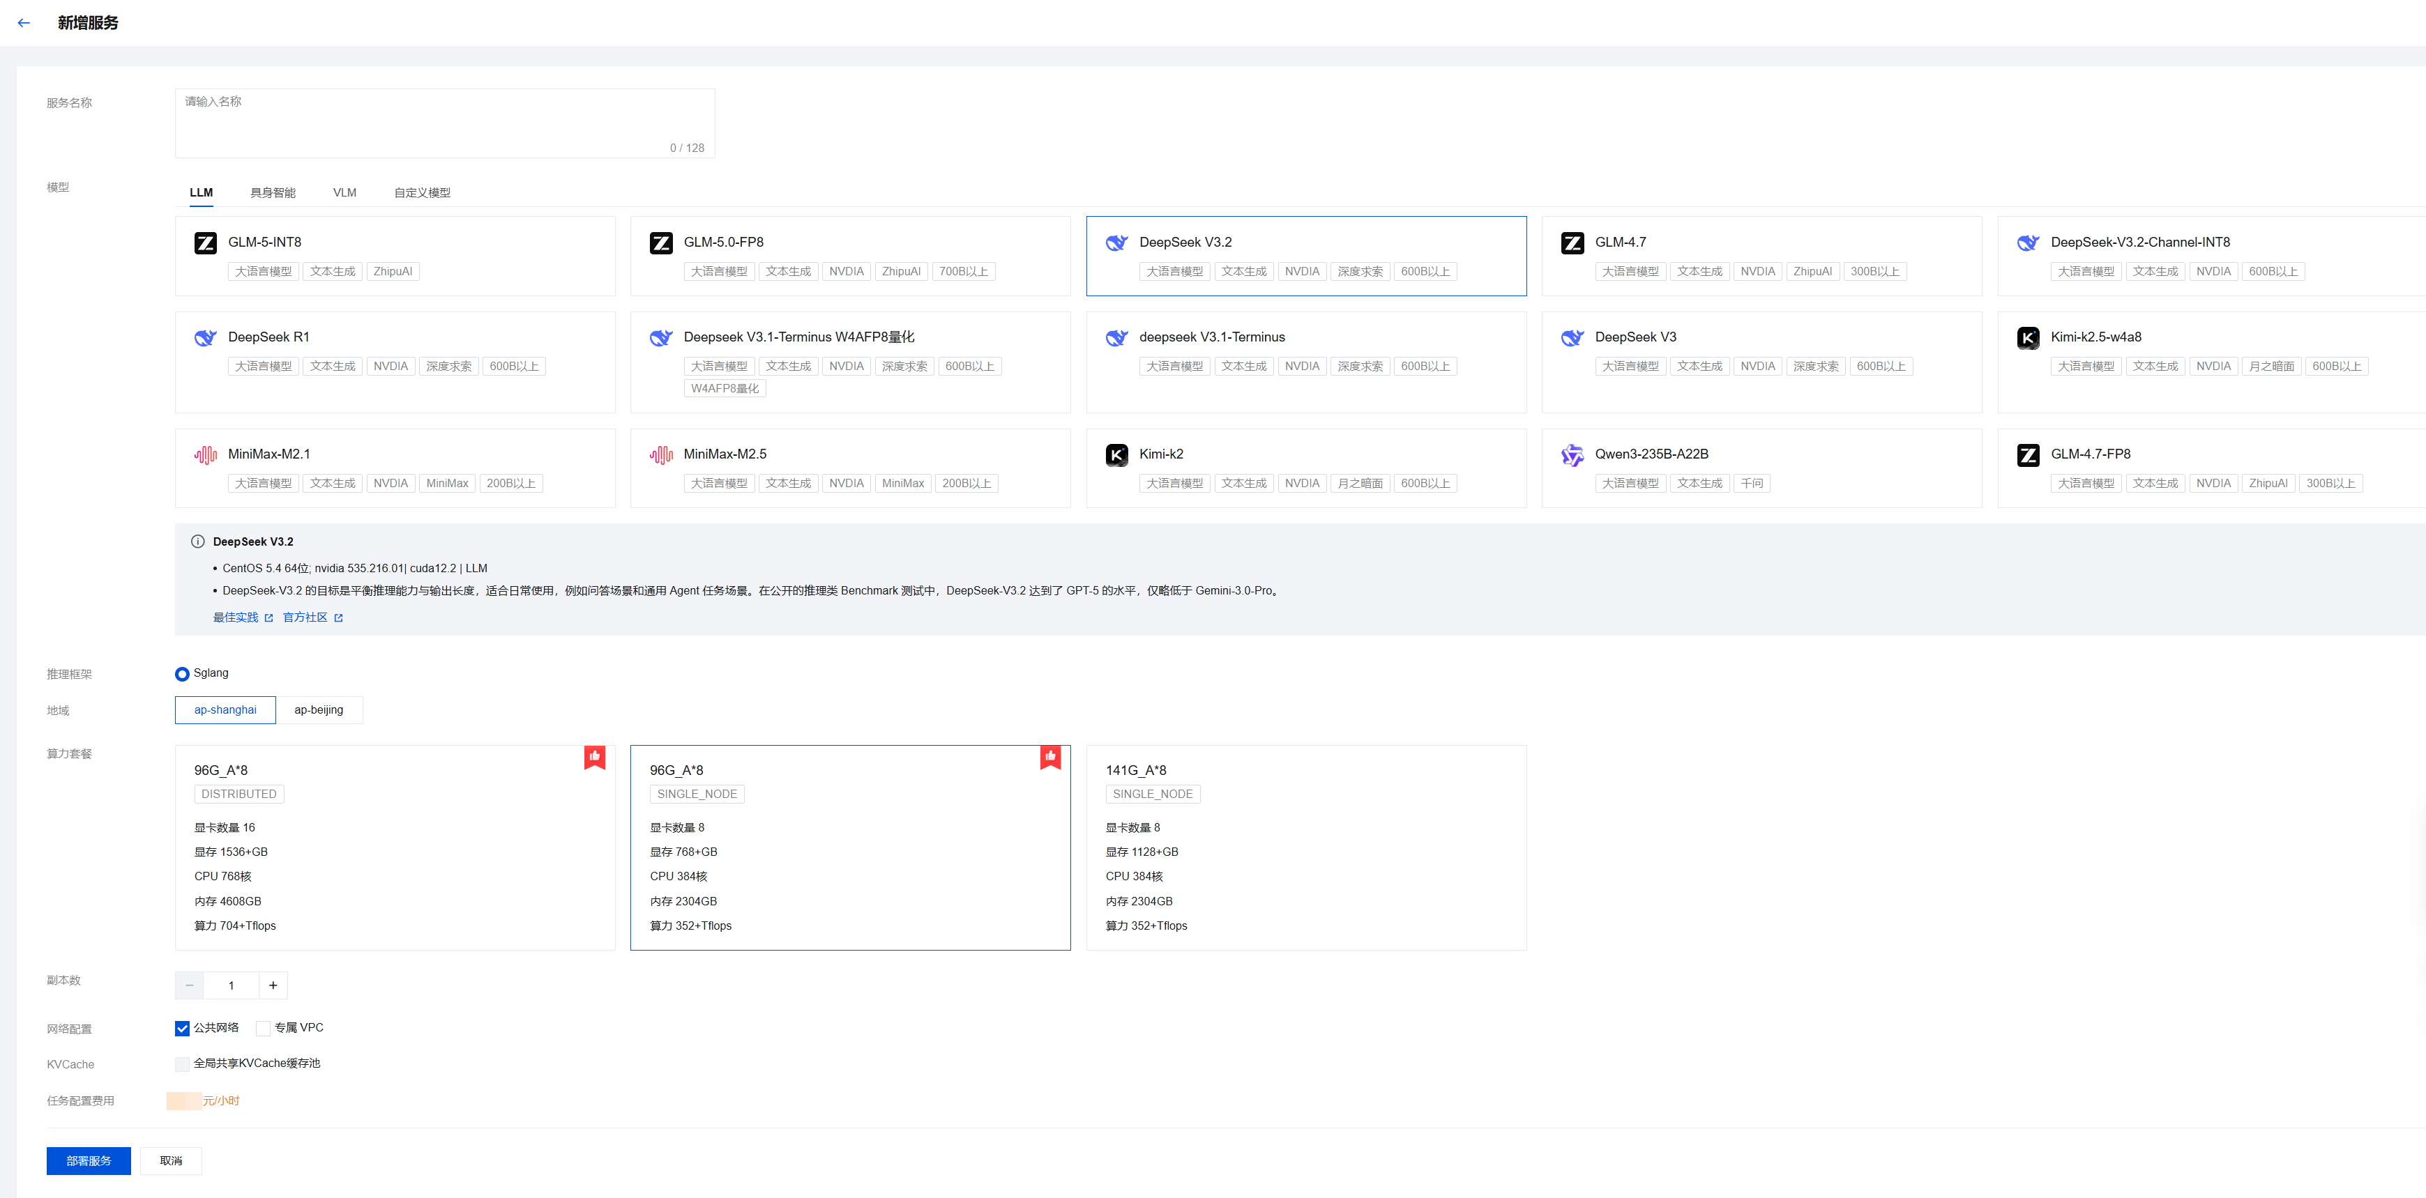This screenshot has height=1198, width=2426.
Task: Select the GLM-5-INT8 model logo
Action: click(205, 243)
